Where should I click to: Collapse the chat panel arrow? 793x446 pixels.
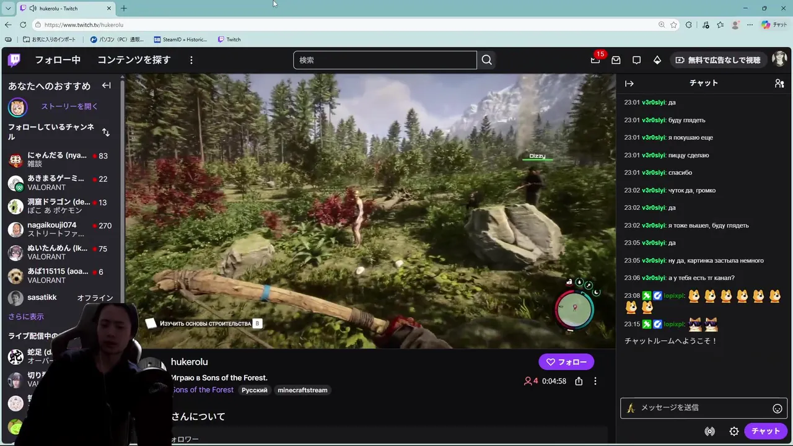629,83
